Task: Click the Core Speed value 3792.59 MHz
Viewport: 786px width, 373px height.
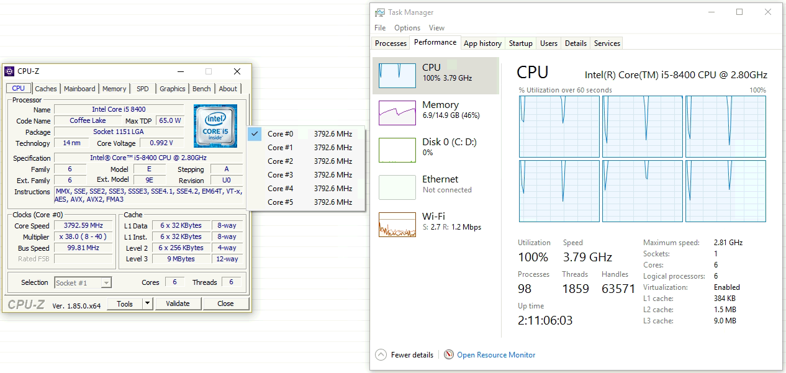Action: pyautogui.click(x=84, y=226)
